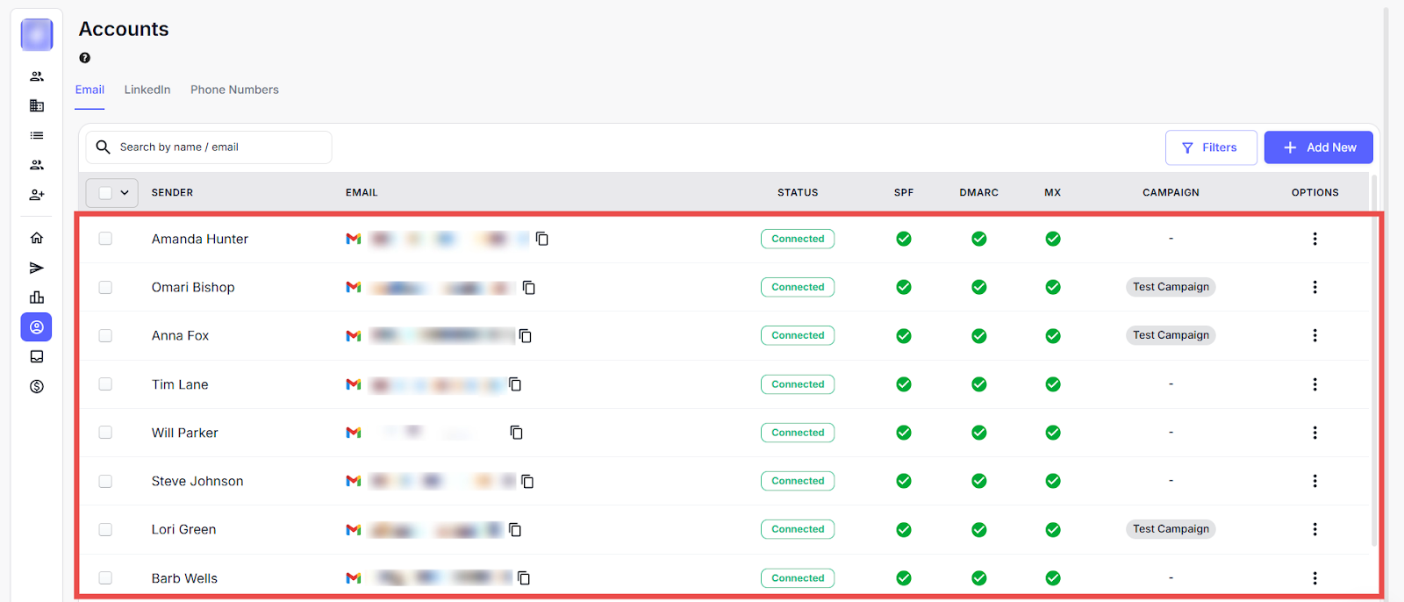Open Steve Johnson's three-dot options menu
Image resolution: width=1404 pixels, height=602 pixels.
1314,481
